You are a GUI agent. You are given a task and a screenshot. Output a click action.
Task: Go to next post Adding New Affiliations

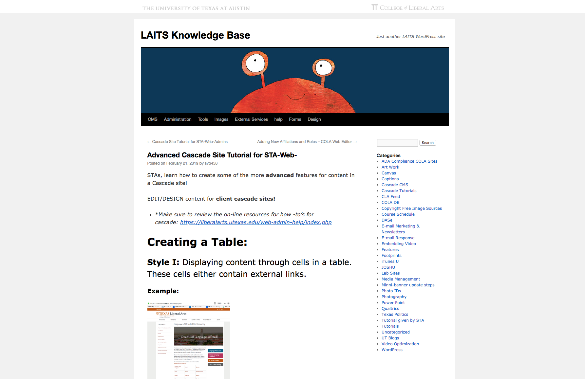(307, 142)
